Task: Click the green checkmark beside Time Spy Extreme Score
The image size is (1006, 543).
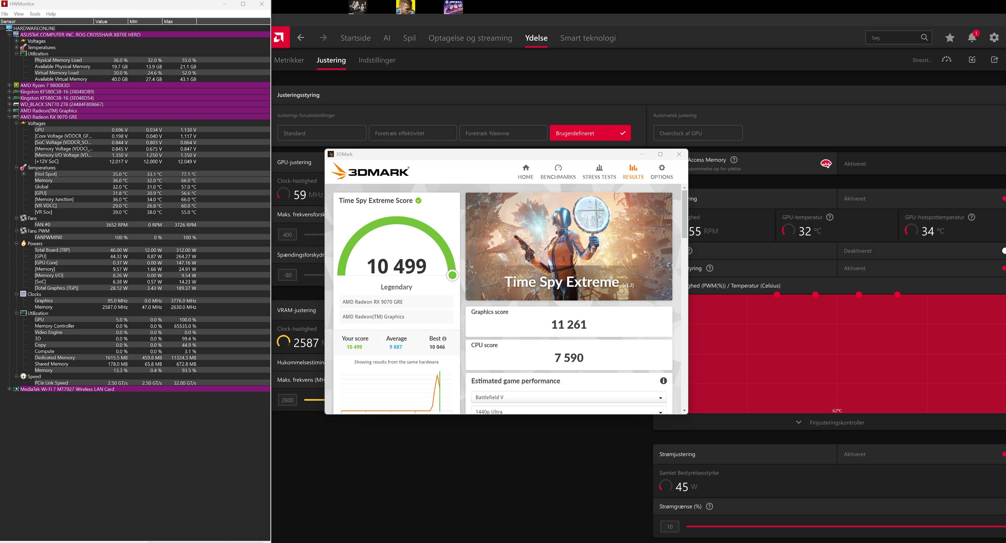Action: click(418, 200)
